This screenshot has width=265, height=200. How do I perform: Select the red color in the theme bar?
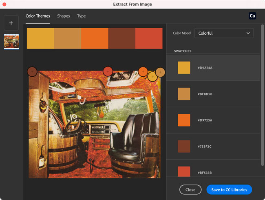149,38
